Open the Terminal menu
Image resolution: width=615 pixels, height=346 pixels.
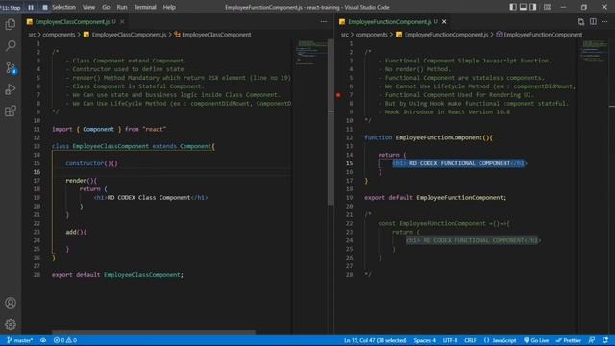click(x=145, y=7)
